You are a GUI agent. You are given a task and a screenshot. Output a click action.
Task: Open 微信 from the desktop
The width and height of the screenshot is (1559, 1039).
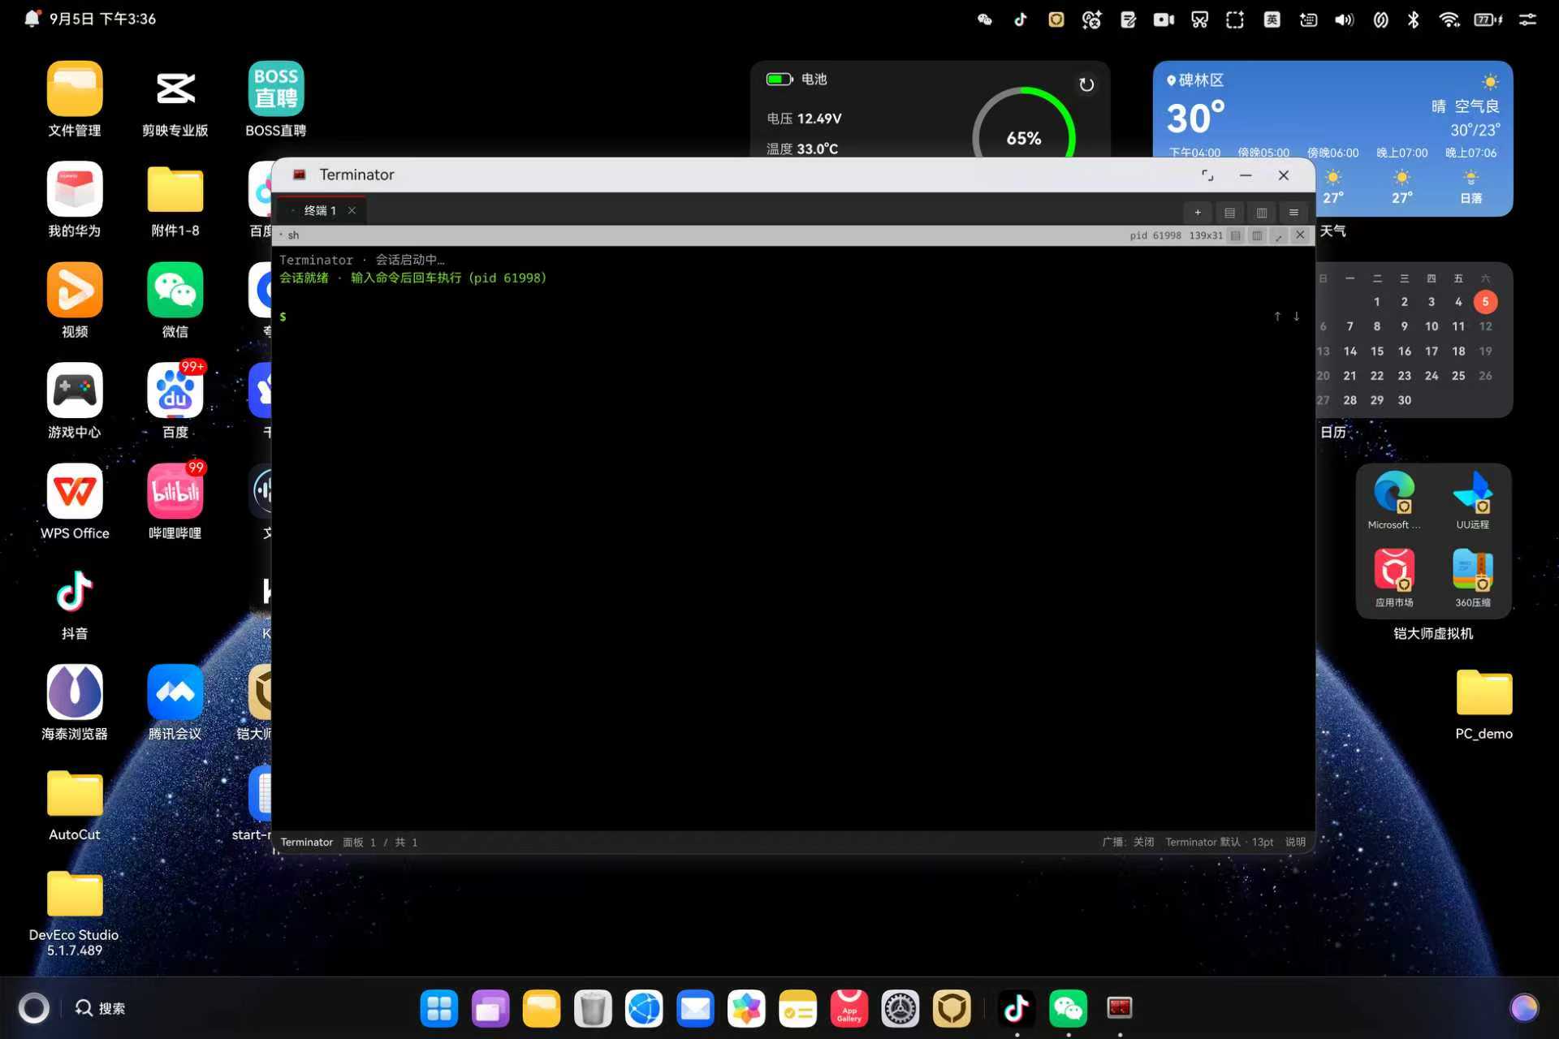175,301
